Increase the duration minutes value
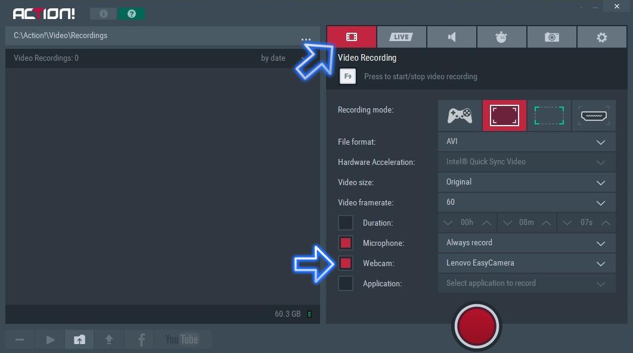 [x=546, y=223]
